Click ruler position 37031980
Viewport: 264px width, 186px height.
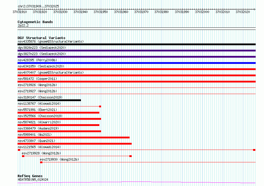tap(161, 12)
